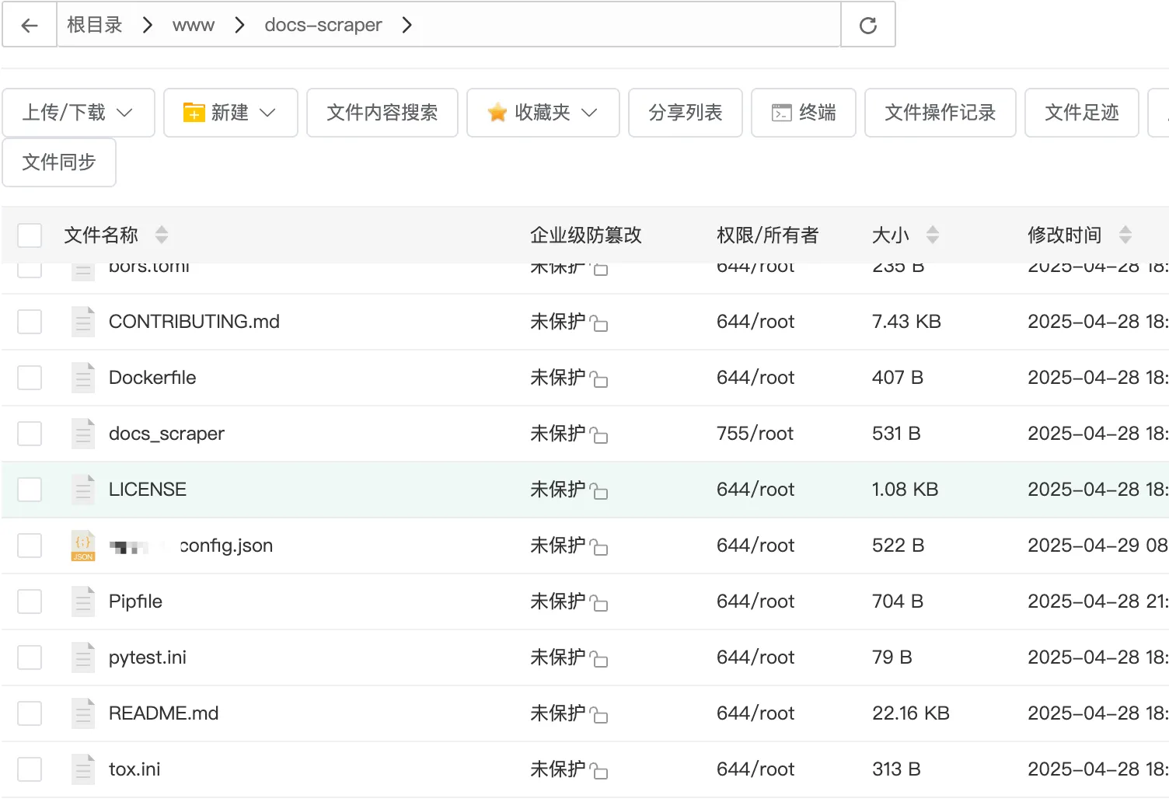Click lock icon in Dockerfile row
Viewport: 1169px width, 802px height.
[x=598, y=379]
